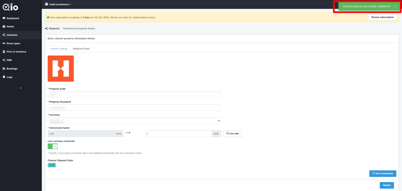The image size is (402, 191).
Task: Open Logs from the sidebar
Action: (x=9, y=77)
